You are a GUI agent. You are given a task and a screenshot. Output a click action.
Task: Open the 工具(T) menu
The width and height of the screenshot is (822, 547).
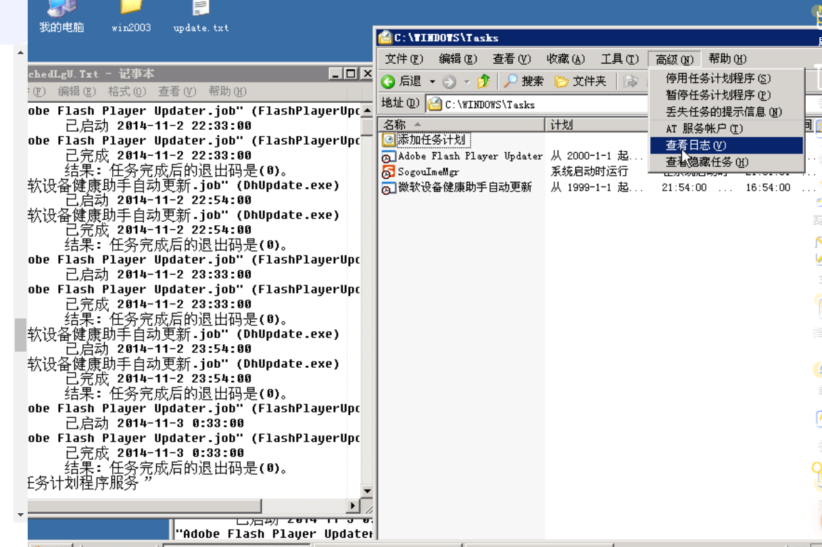[x=620, y=60]
